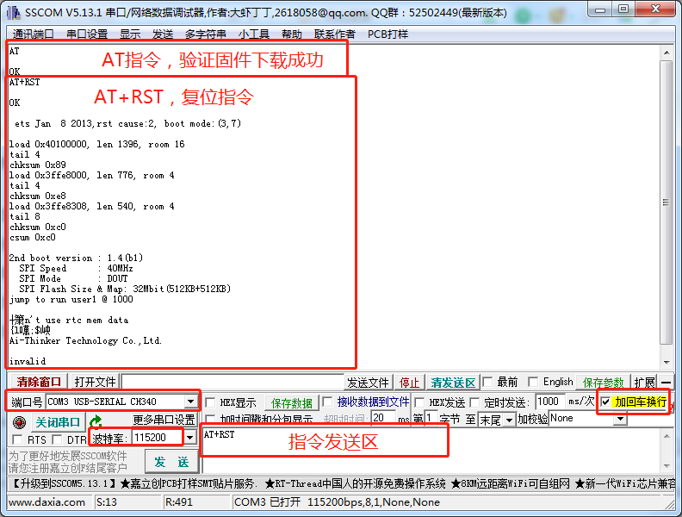Click the 'SPI Speed : 40MHz' line

point(76,269)
